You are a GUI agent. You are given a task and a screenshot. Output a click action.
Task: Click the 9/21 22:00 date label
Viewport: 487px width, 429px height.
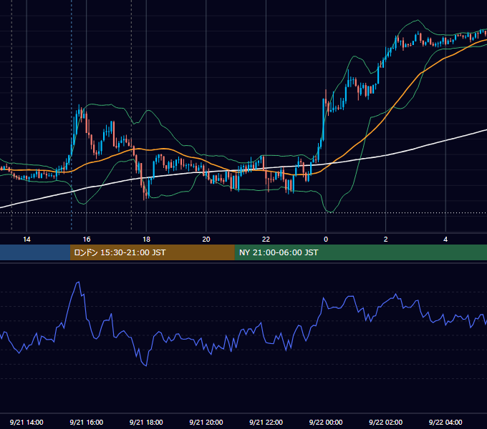pos(266,422)
